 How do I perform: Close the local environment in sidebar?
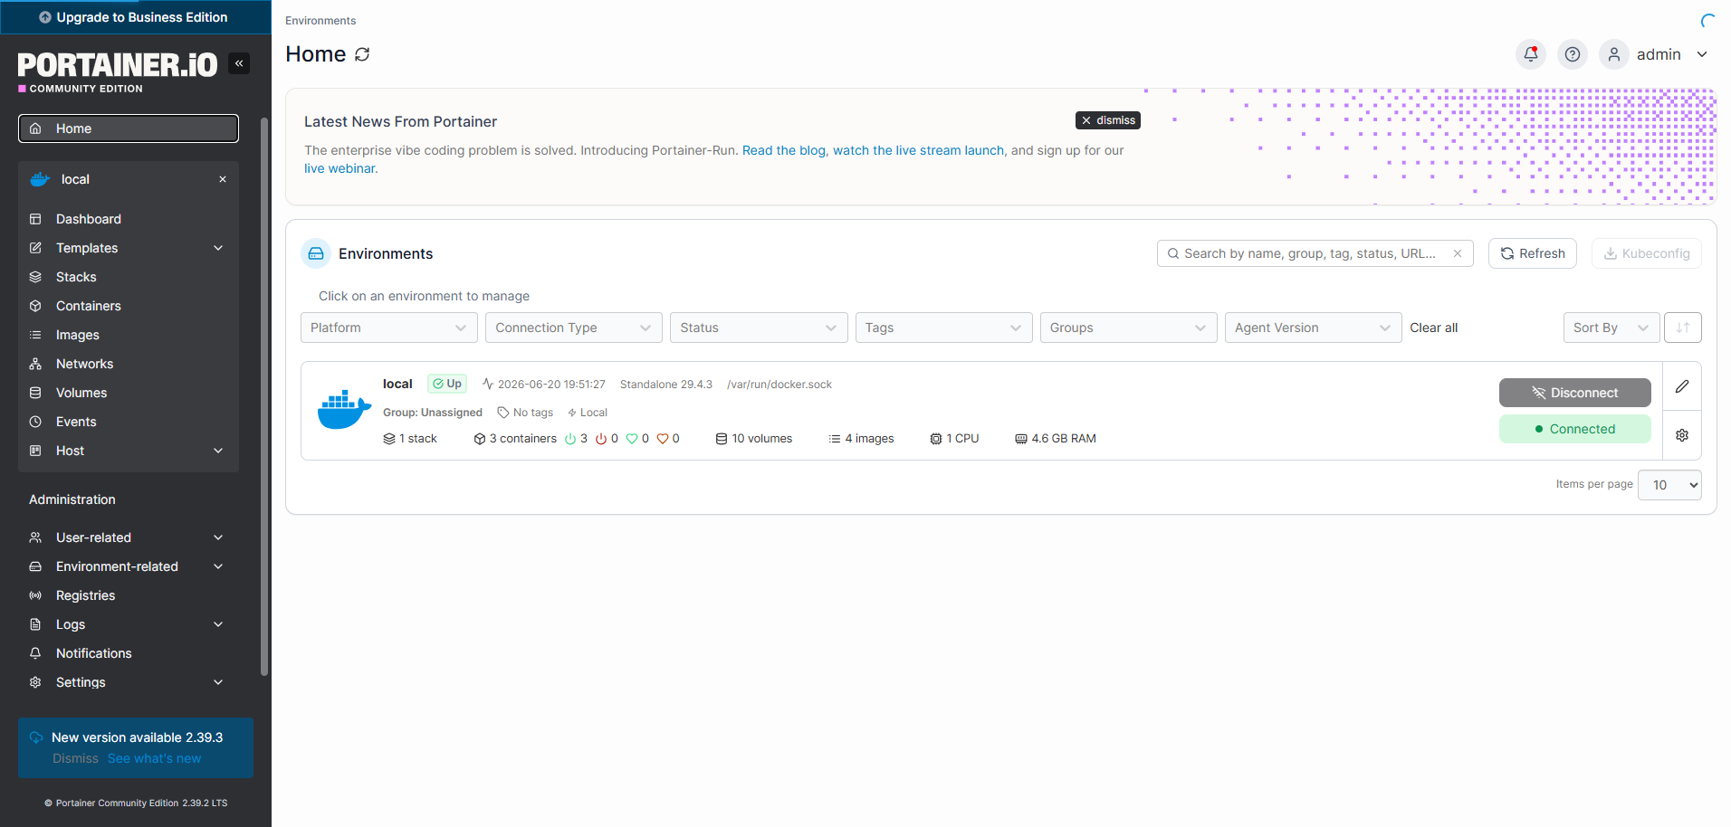point(223,179)
